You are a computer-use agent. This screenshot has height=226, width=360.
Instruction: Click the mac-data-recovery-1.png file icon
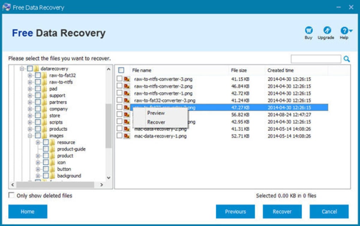(127, 136)
